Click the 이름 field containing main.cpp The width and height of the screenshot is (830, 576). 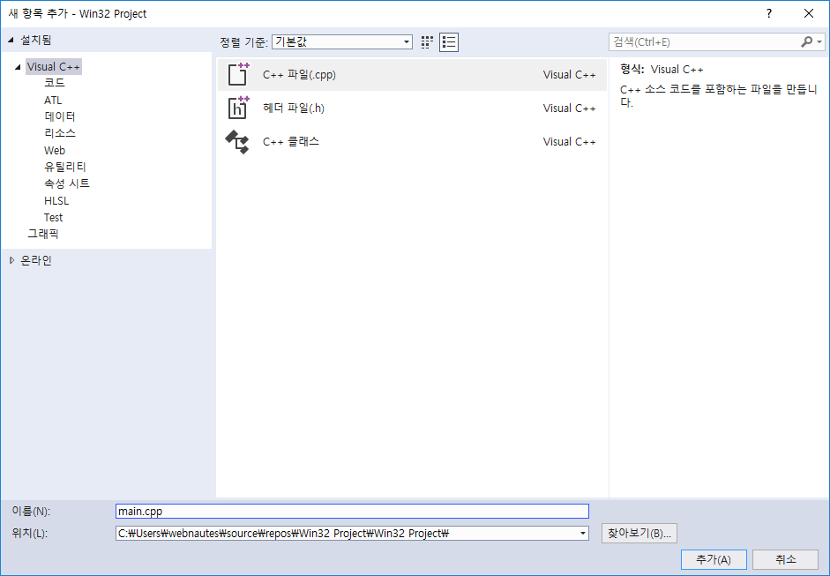[352, 511]
